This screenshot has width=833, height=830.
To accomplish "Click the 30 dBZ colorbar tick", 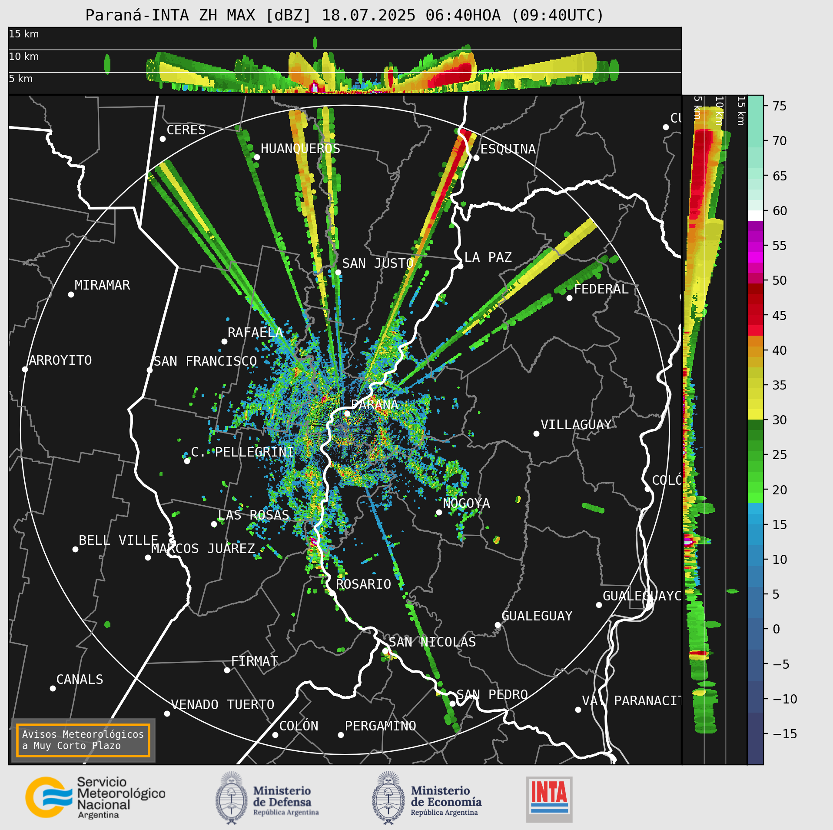I will [x=780, y=420].
